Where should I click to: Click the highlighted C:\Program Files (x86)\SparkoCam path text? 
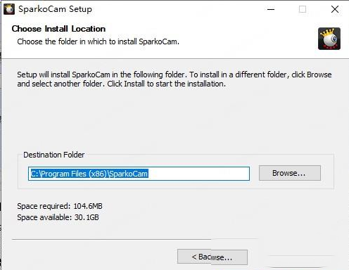tap(89, 174)
